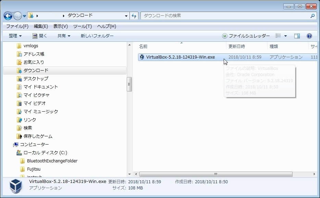Screen dimensions: 320x198
Task: Click the help question mark icon
Action: tap(309, 36)
